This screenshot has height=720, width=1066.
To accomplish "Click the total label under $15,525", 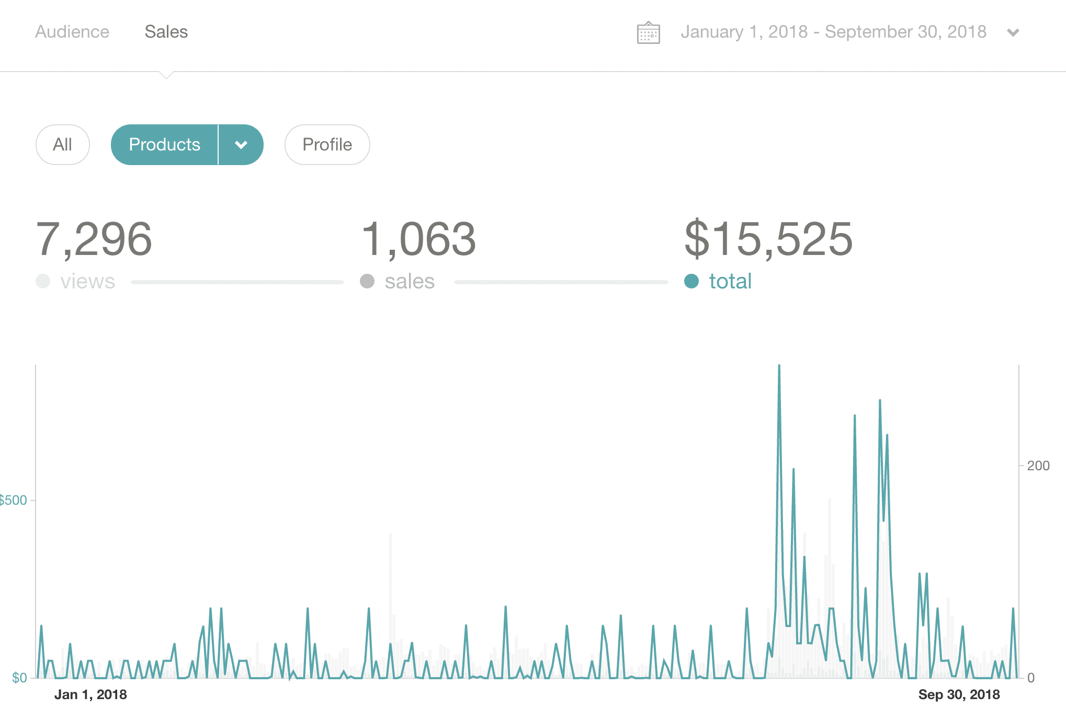I will pyautogui.click(x=730, y=281).
